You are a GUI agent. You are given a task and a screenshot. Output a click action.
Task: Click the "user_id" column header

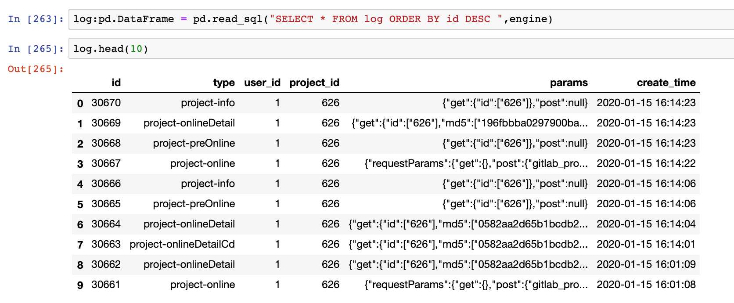(x=262, y=83)
